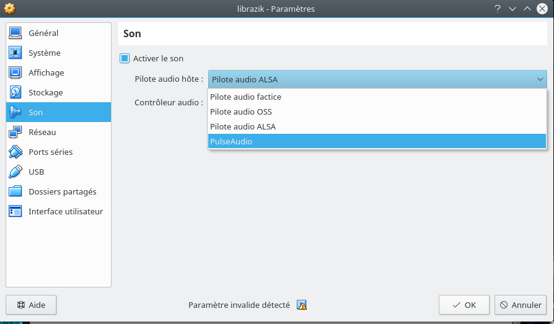Click the Dossiers partagés folder icon
This screenshot has height=324, width=554.
click(x=15, y=191)
